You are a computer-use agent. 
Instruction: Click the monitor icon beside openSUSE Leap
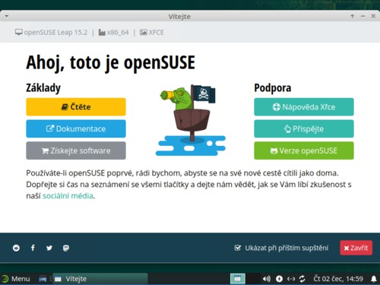click(x=18, y=32)
